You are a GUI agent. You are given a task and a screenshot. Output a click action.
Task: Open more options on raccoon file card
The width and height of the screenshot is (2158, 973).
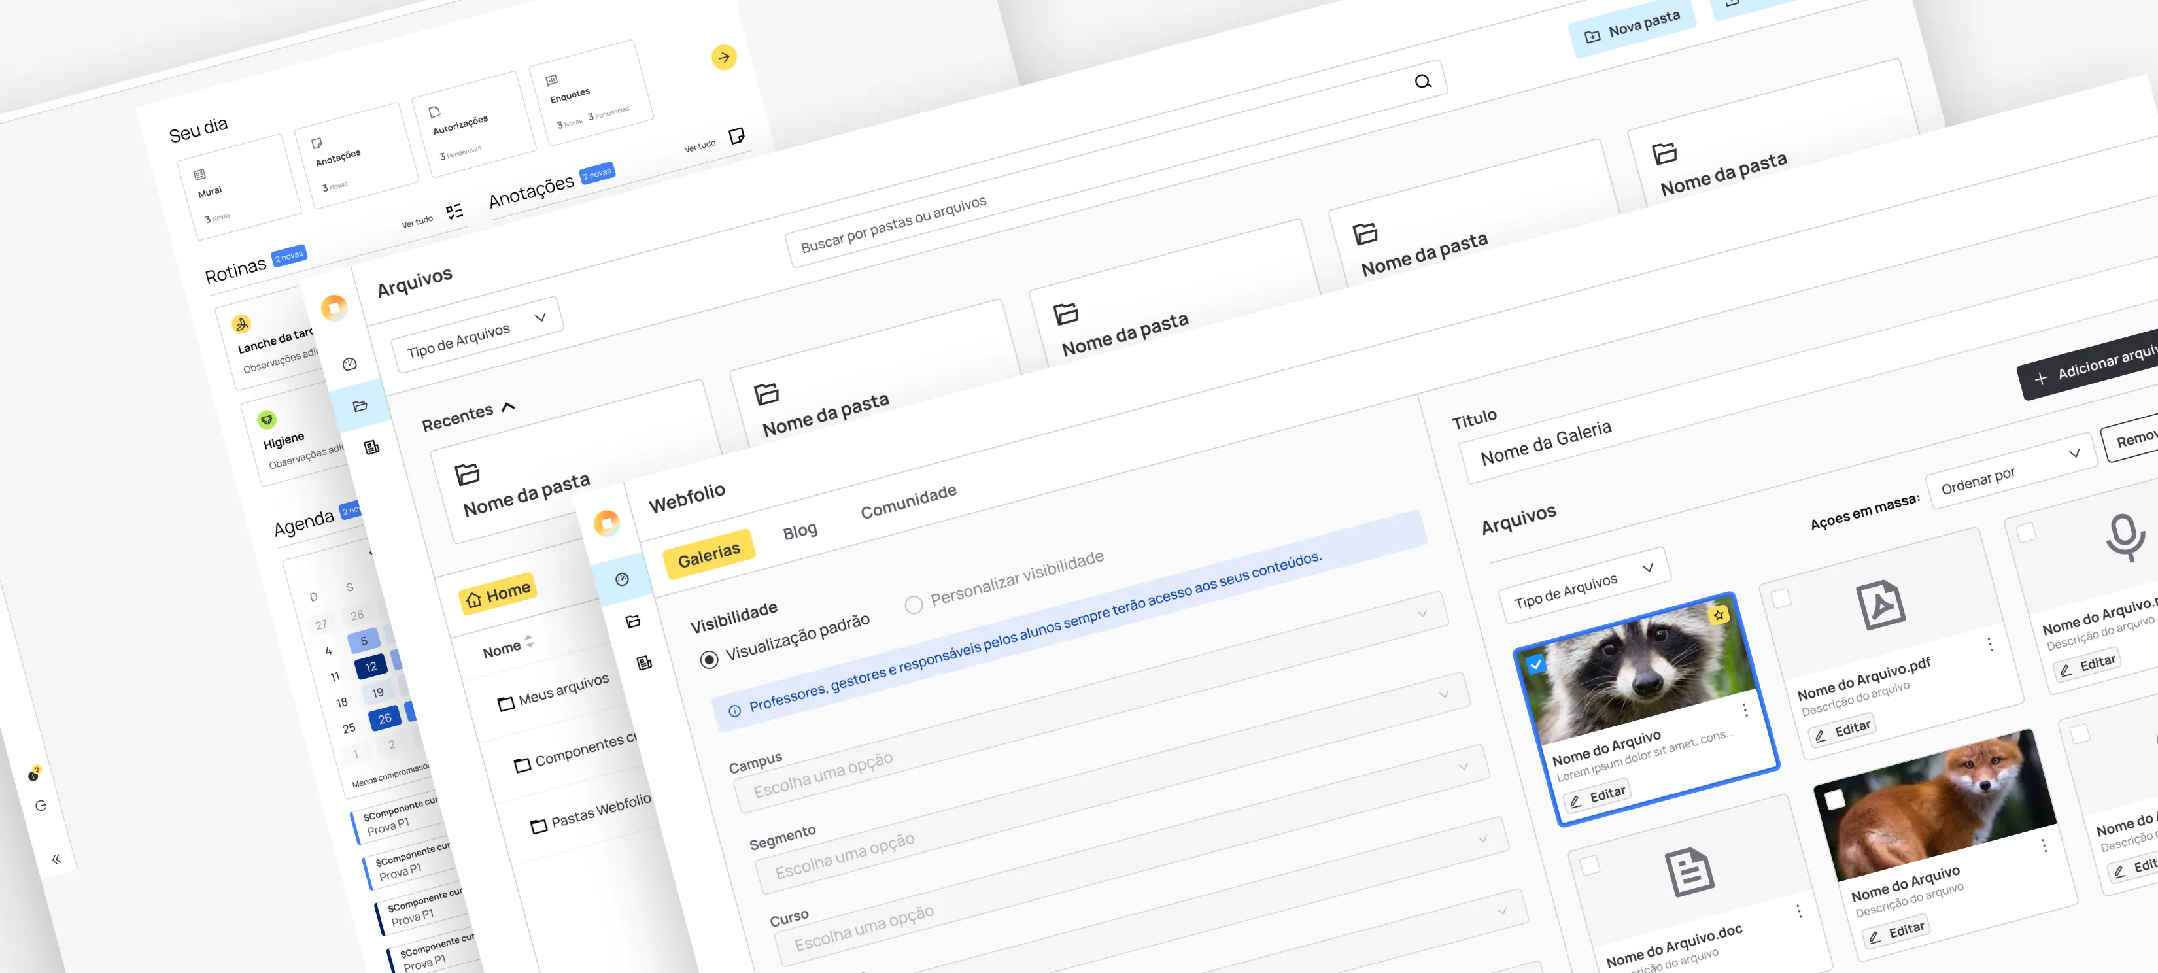(x=1745, y=710)
